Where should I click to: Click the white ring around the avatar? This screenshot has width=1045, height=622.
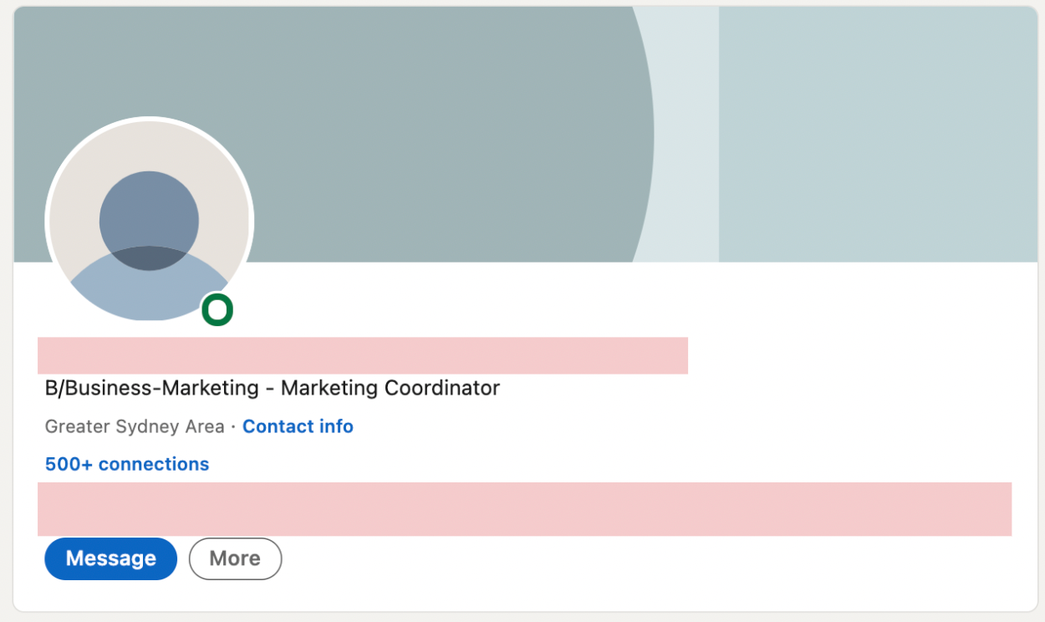click(149, 120)
